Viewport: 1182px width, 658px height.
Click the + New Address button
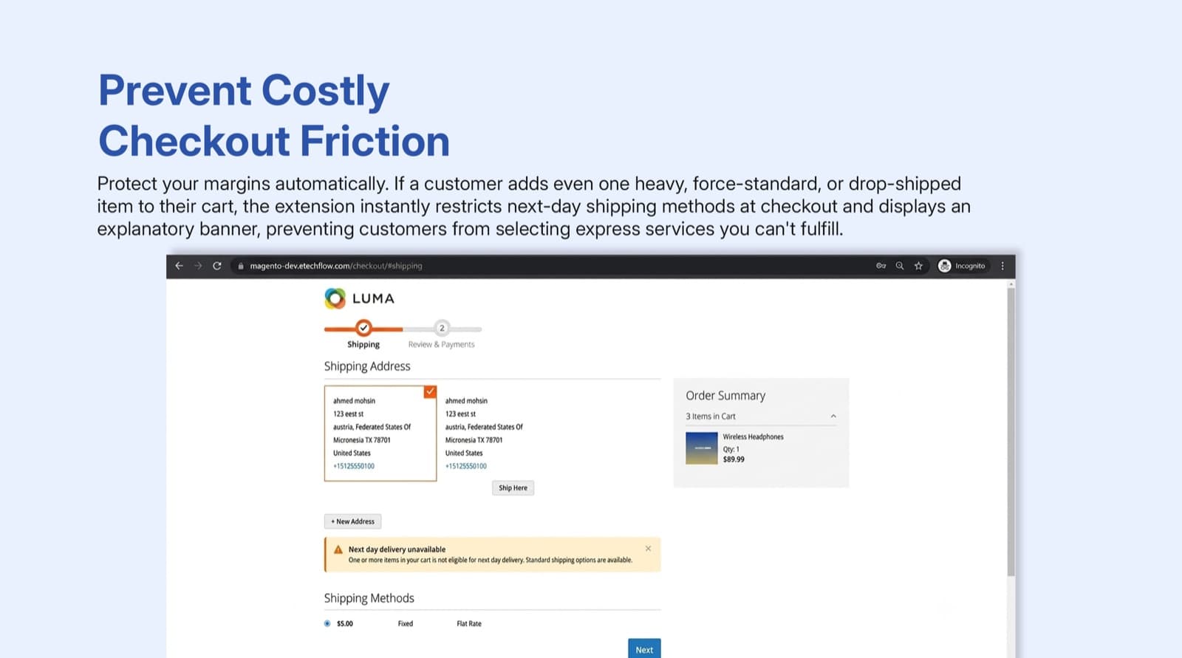pos(352,521)
